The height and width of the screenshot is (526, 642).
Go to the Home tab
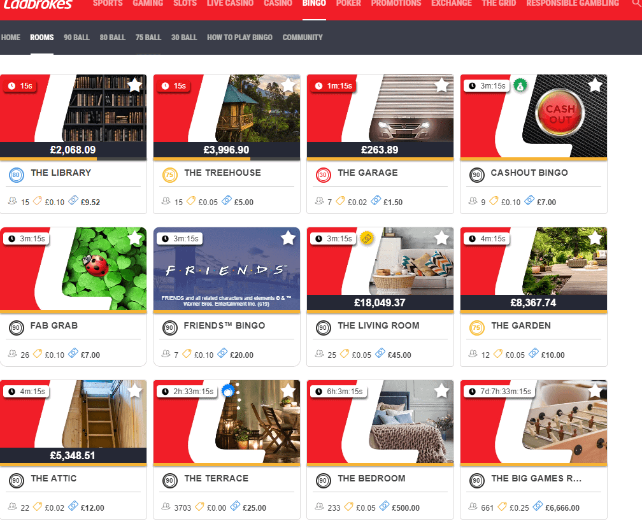(x=11, y=37)
